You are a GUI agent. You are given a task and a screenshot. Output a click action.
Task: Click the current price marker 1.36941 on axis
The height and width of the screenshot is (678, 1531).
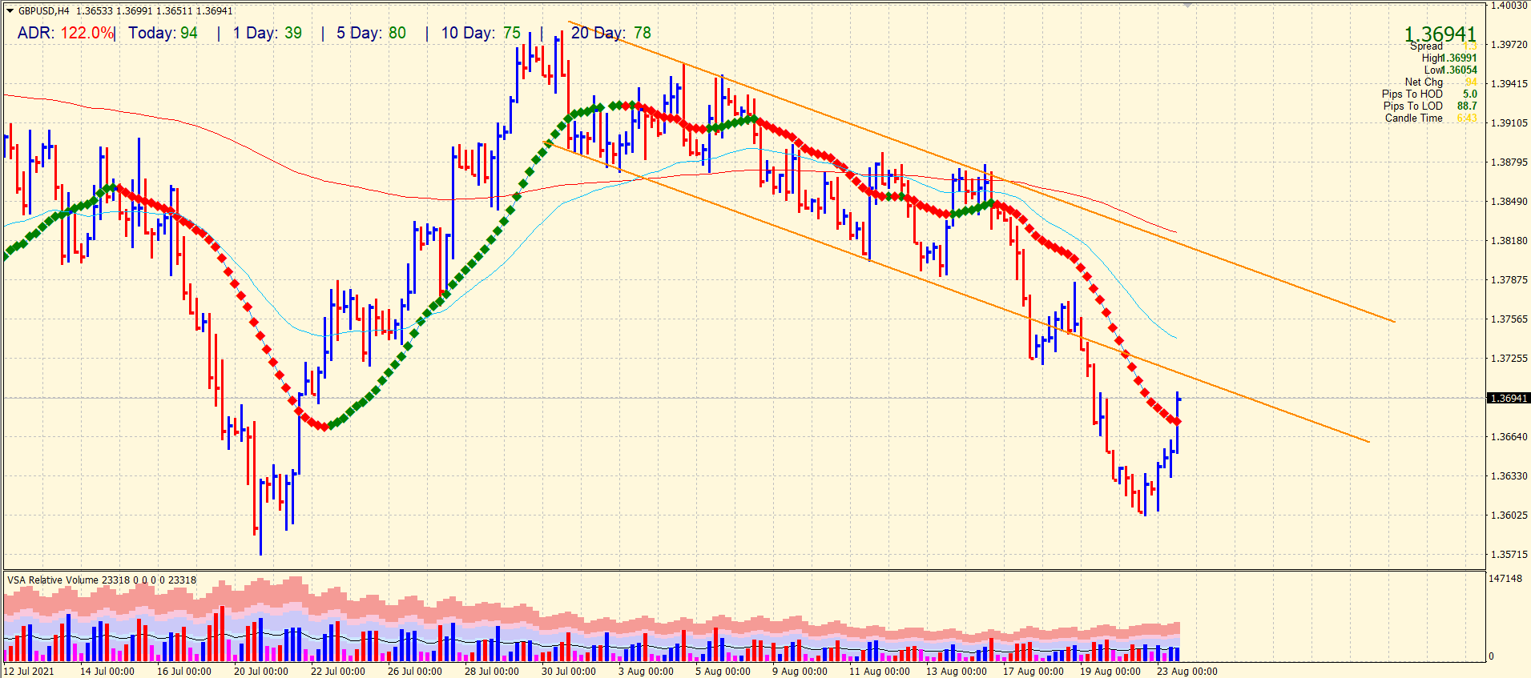1509,398
